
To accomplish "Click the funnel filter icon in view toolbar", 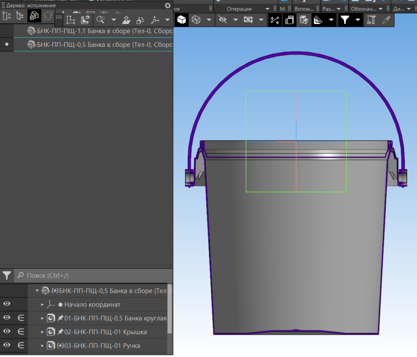I will (x=345, y=20).
